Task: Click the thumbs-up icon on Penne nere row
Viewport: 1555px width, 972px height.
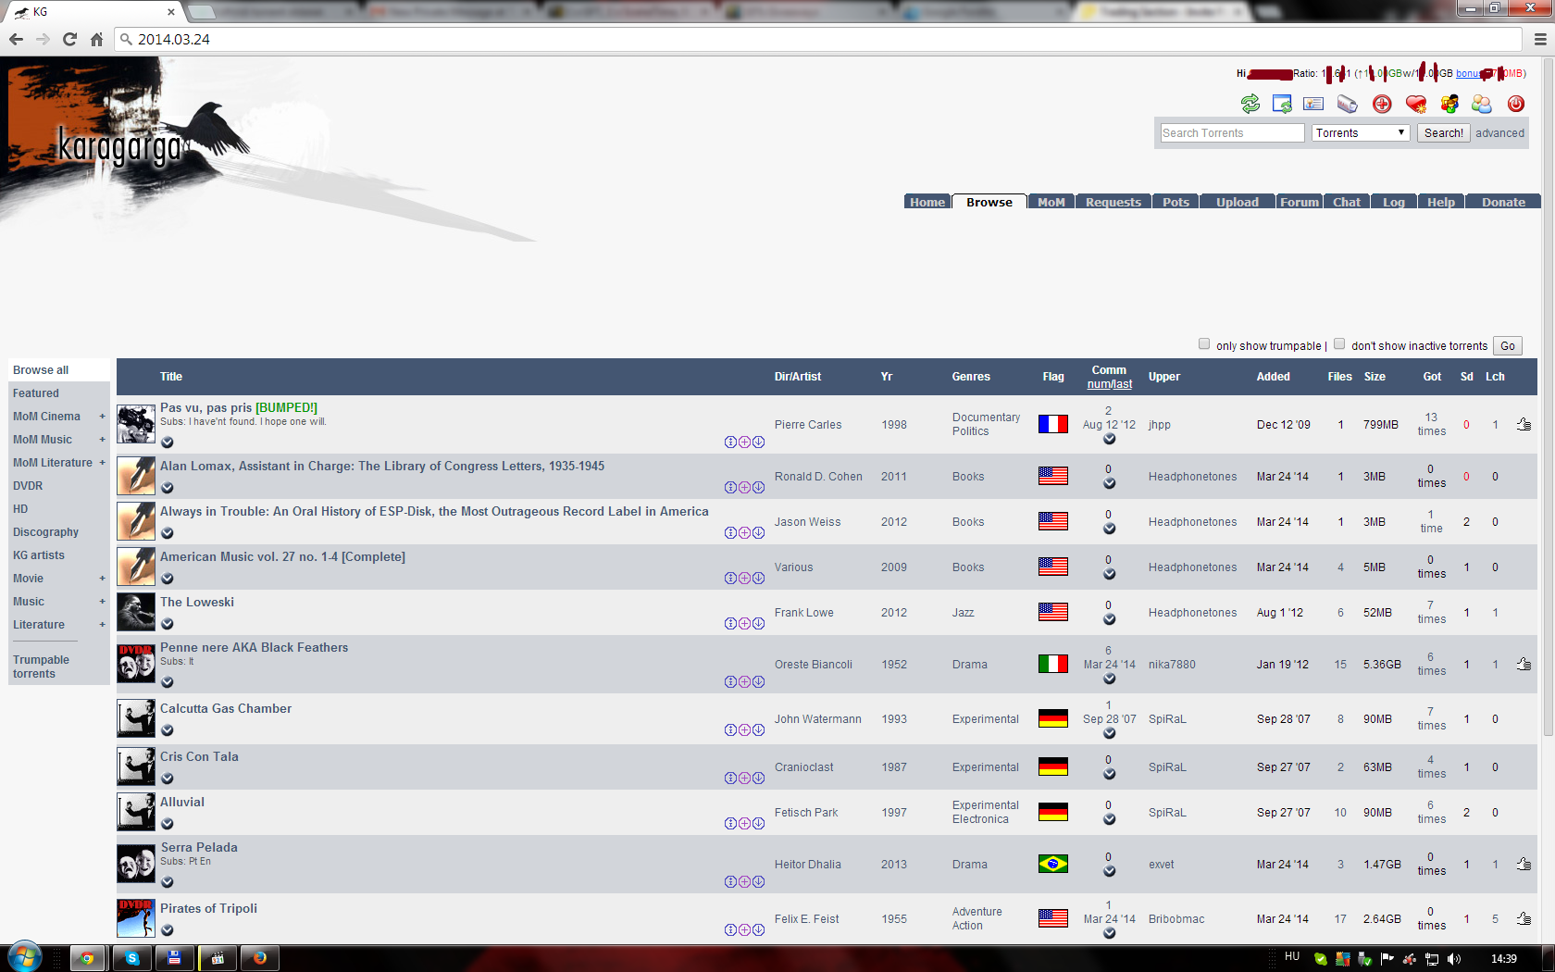Action: click(x=1524, y=664)
